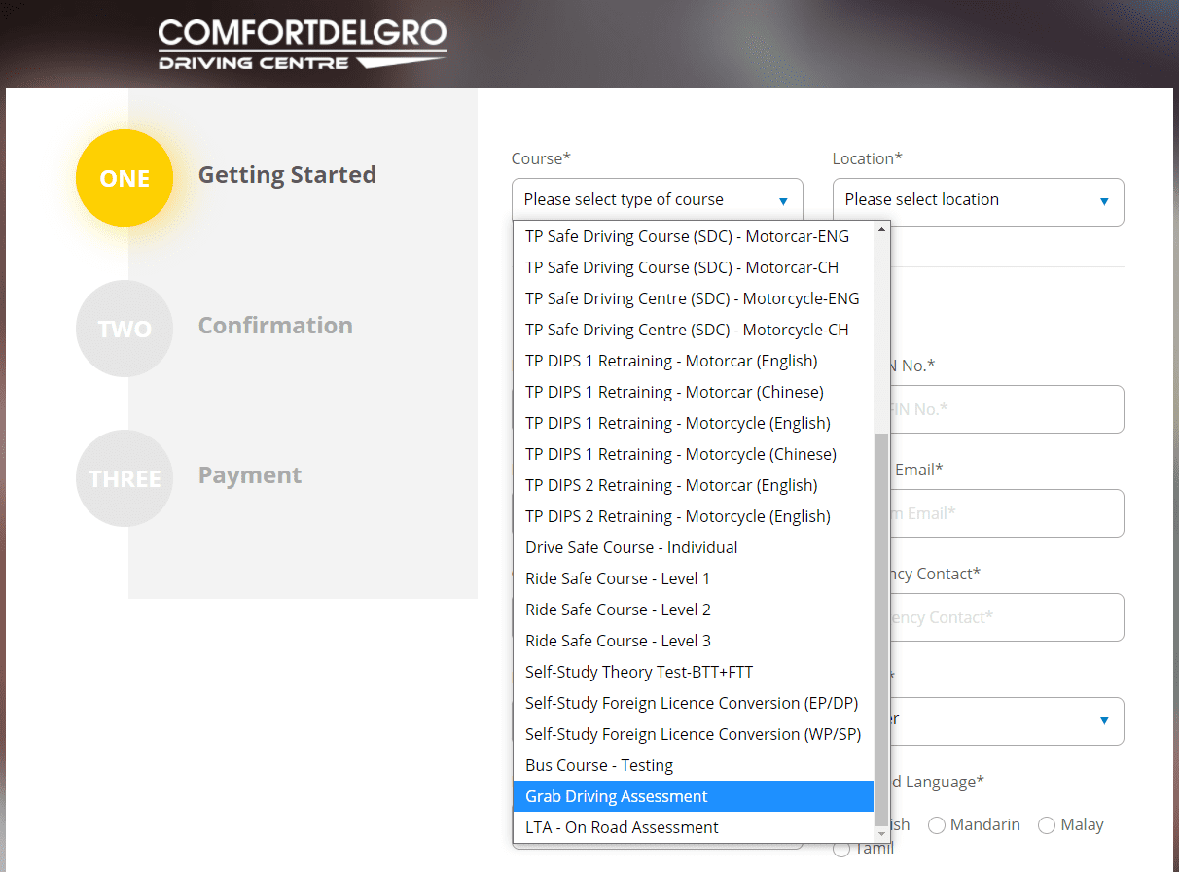The width and height of the screenshot is (1179, 872).
Task: Choose Grab Driving Assessment option
Action: pyautogui.click(x=693, y=796)
